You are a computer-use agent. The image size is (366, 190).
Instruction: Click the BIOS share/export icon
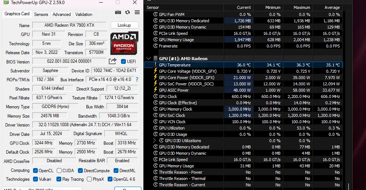pos(112,61)
